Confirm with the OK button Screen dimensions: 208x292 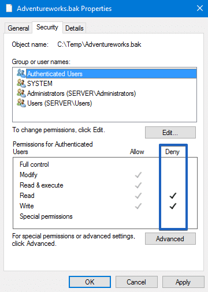[90, 282]
